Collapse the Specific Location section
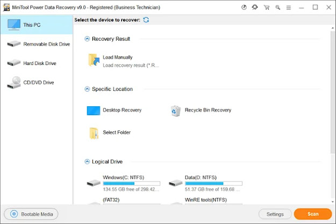This screenshot has width=336, height=224. (87, 89)
